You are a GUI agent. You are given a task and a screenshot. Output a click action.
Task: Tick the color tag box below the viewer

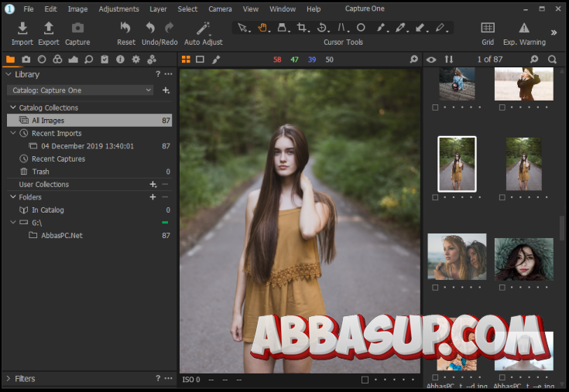365,380
